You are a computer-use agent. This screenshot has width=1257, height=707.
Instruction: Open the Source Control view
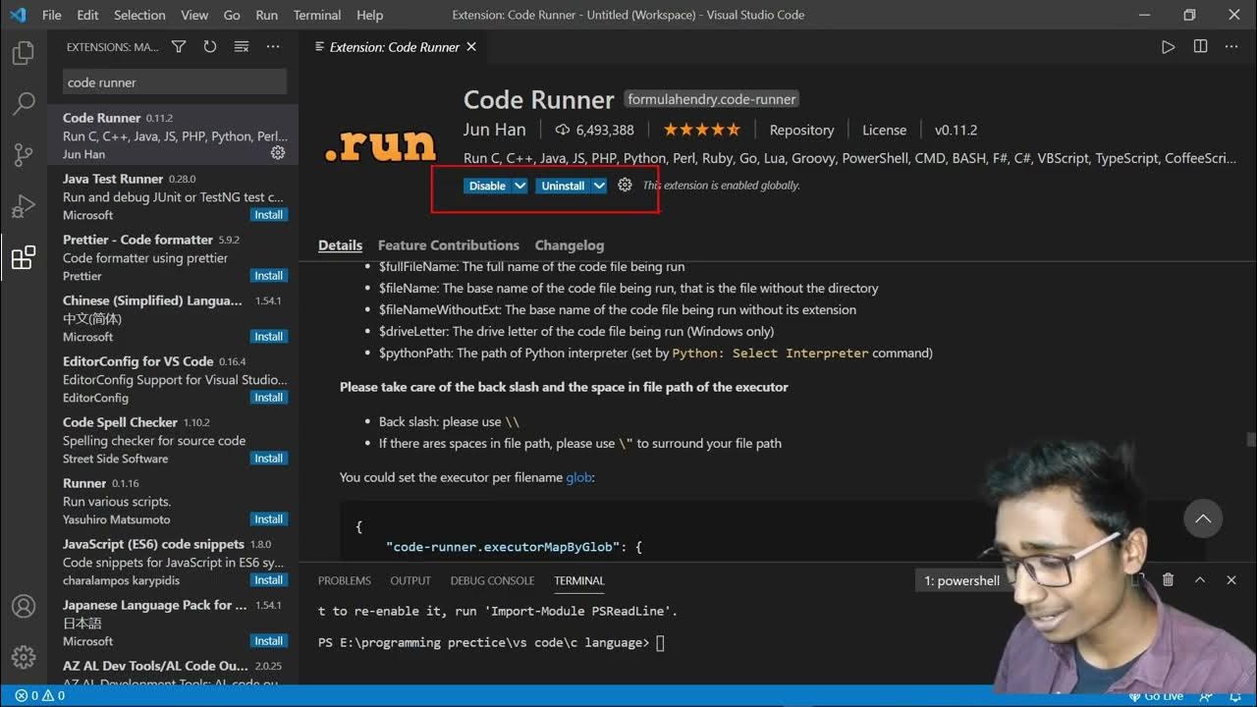pyautogui.click(x=24, y=154)
